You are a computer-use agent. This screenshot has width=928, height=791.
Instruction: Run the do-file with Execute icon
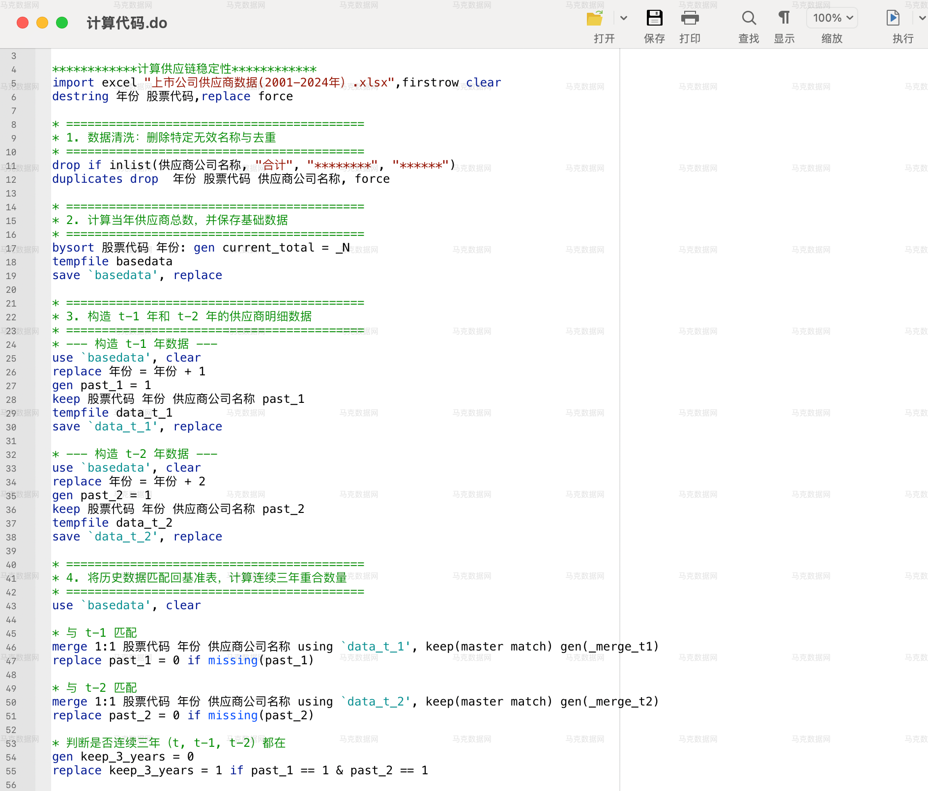pos(893,19)
